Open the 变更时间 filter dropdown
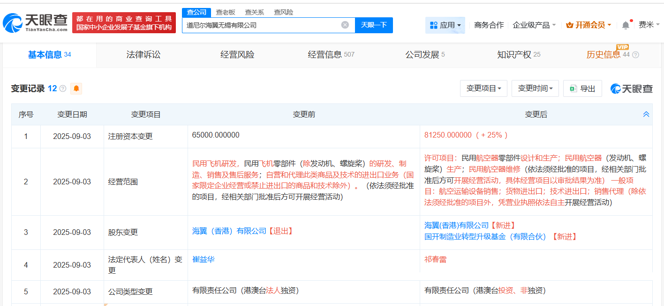The height and width of the screenshot is (306, 664). point(535,88)
